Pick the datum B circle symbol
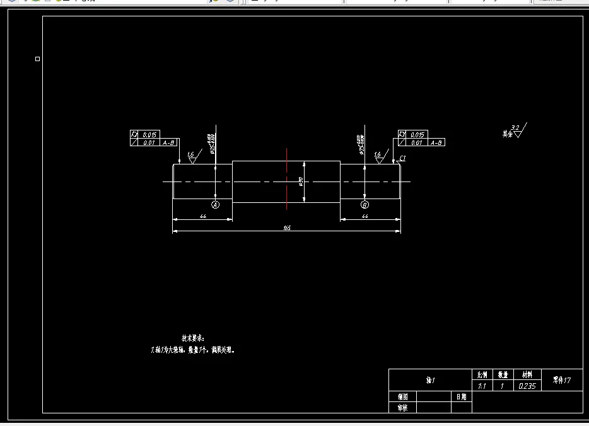Screen dimensions: 589x426 click(x=364, y=205)
